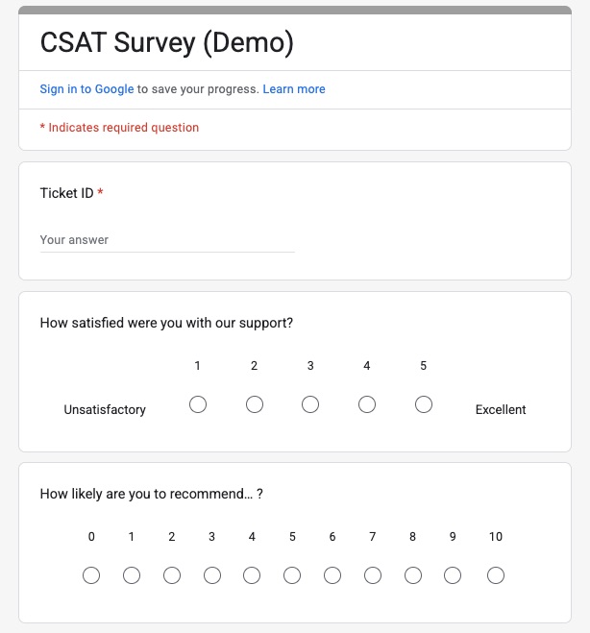This screenshot has height=633, width=590.
Task: Pick recommend score 9
Action: (x=454, y=575)
